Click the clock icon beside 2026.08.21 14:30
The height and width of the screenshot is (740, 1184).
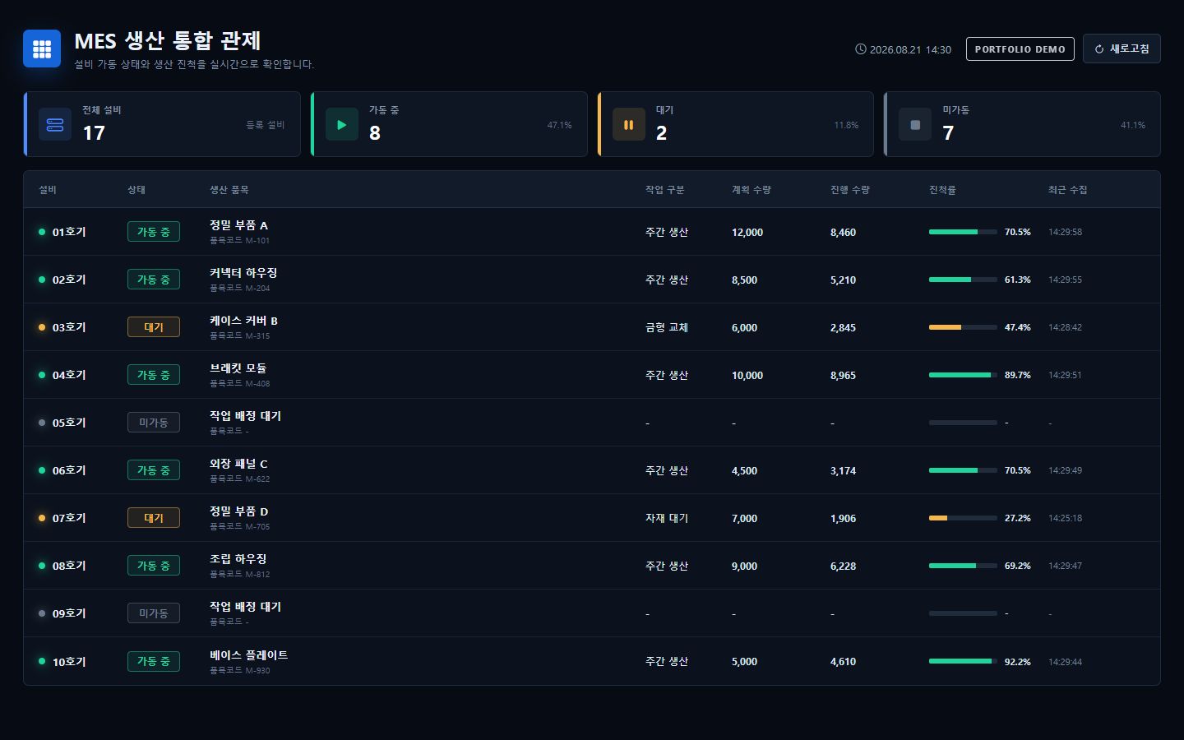coord(861,49)
